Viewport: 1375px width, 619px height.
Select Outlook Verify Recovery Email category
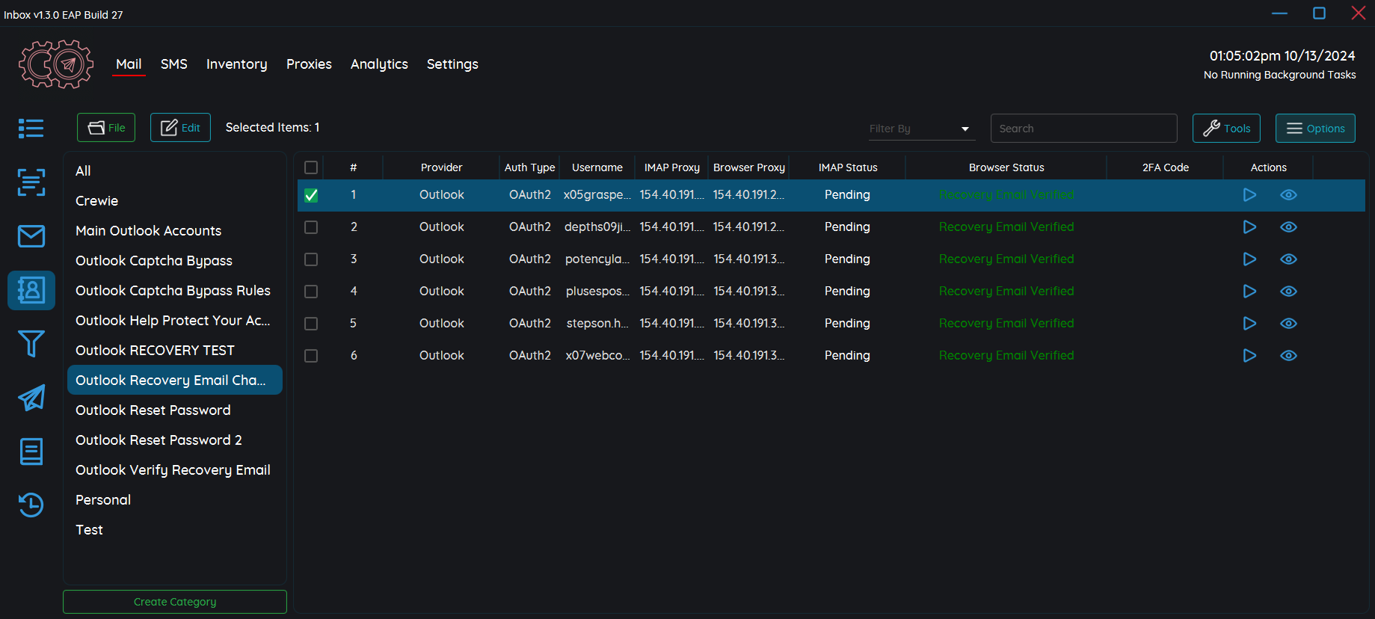[x=175, y=470]
